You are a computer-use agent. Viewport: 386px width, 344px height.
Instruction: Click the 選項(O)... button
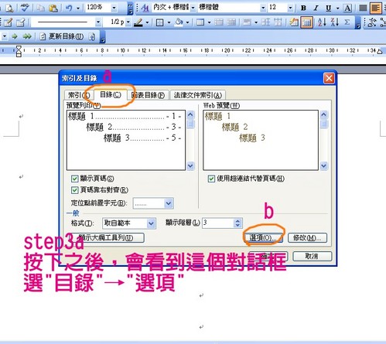pos(263,238)
